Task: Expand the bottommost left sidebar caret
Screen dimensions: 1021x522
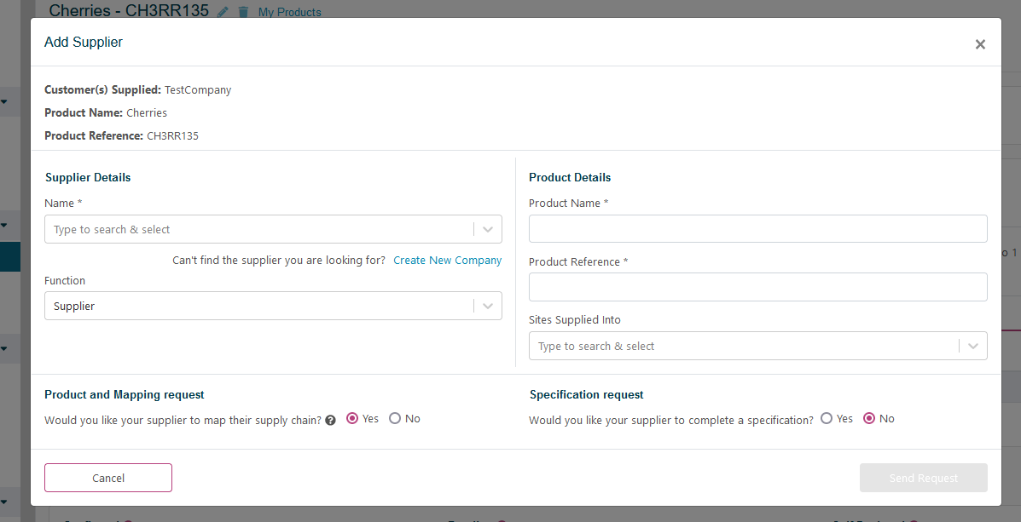Action: point(4,501)
